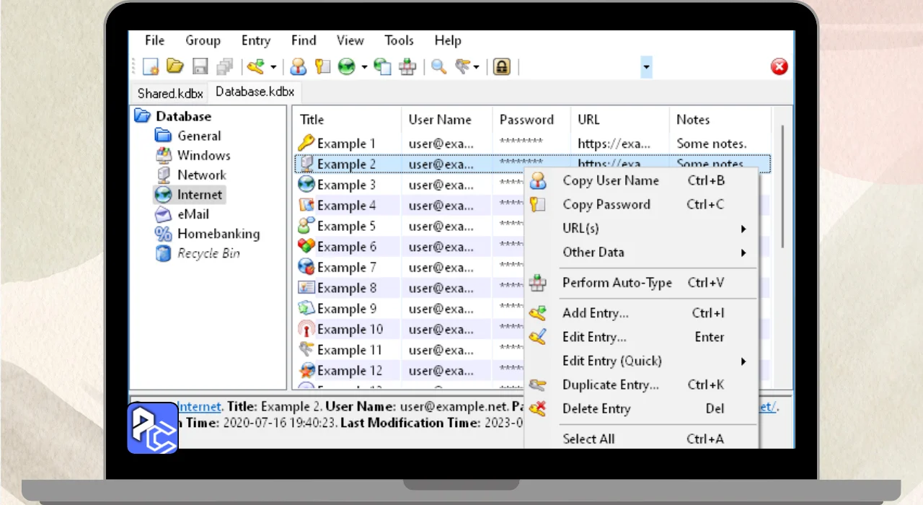
Task: Choose Duplicate Entry from context menu
Action: pyautogui.click(x=610, y=385)
